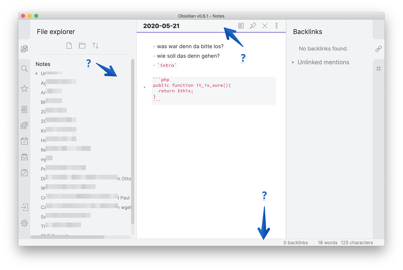Open the file explorer ribbon icon
Viewport: 403px width, 270px height.
tap(25, 49)
